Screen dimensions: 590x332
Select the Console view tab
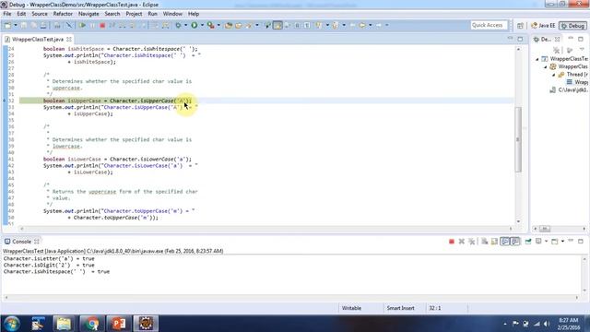pos(21,242)
